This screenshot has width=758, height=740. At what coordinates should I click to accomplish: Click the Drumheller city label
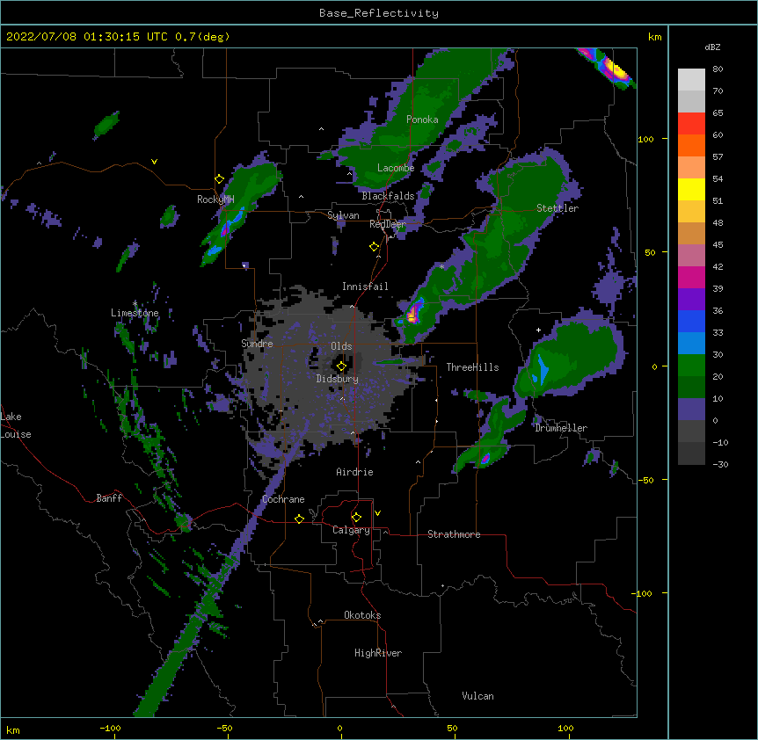(561, 428)
